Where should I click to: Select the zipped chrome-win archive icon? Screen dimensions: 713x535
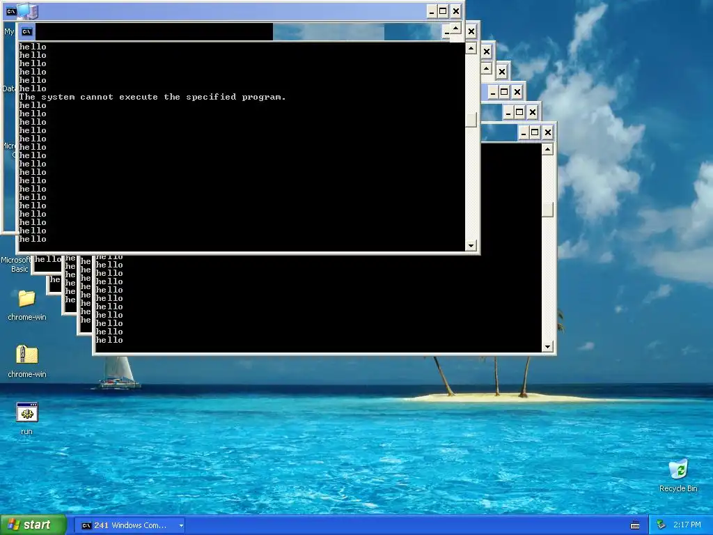pos(27,362)
